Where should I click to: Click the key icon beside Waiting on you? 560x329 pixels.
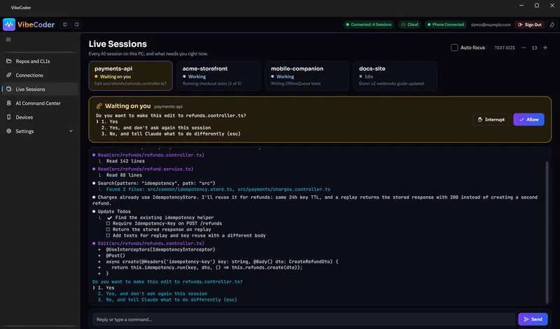(x=99, y=106)
